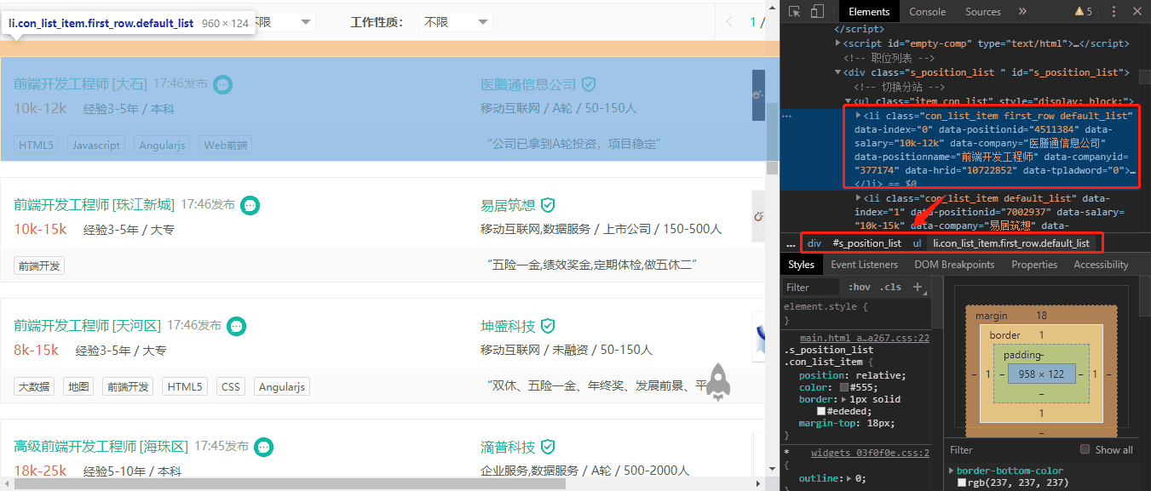
Task: Open the warnings count indicator
Action: pyautogui.click(x=1084, y=12)
